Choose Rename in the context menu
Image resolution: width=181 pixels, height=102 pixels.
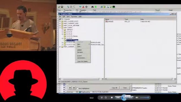pyautogui.click(x=83, y=52)
